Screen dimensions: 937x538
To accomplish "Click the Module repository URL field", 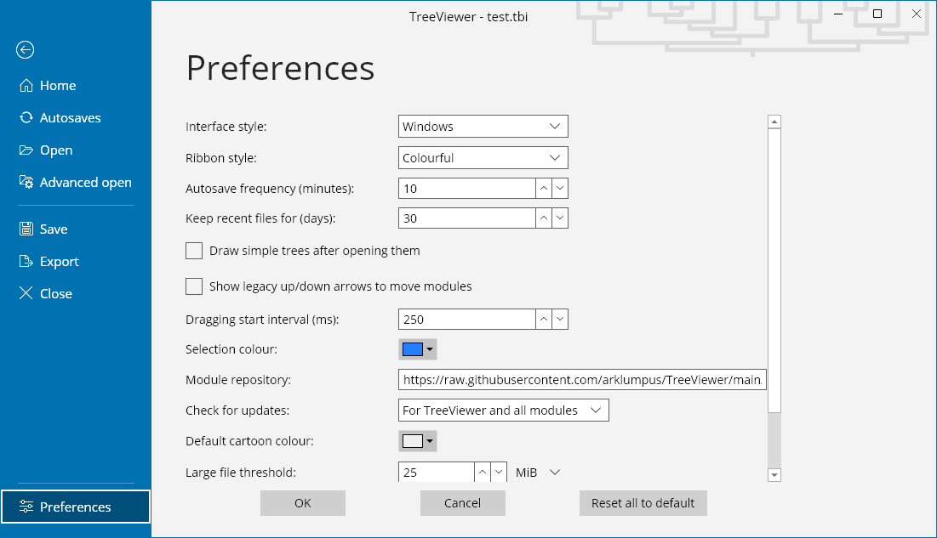I will click(x=582, y=380).
